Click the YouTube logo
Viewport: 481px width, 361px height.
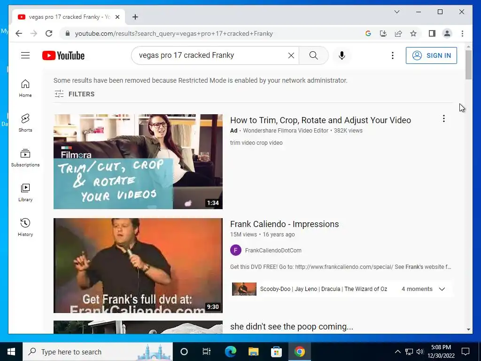[x=63, y=55]
